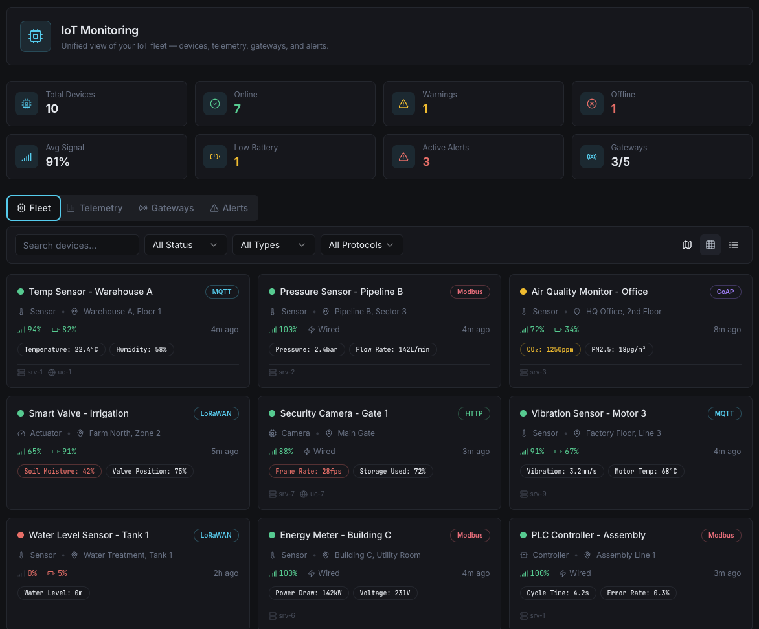The height and width of the screenshot is (629, 759).
Task: Click the Search devices input field
Action: [x=77, y=245]
